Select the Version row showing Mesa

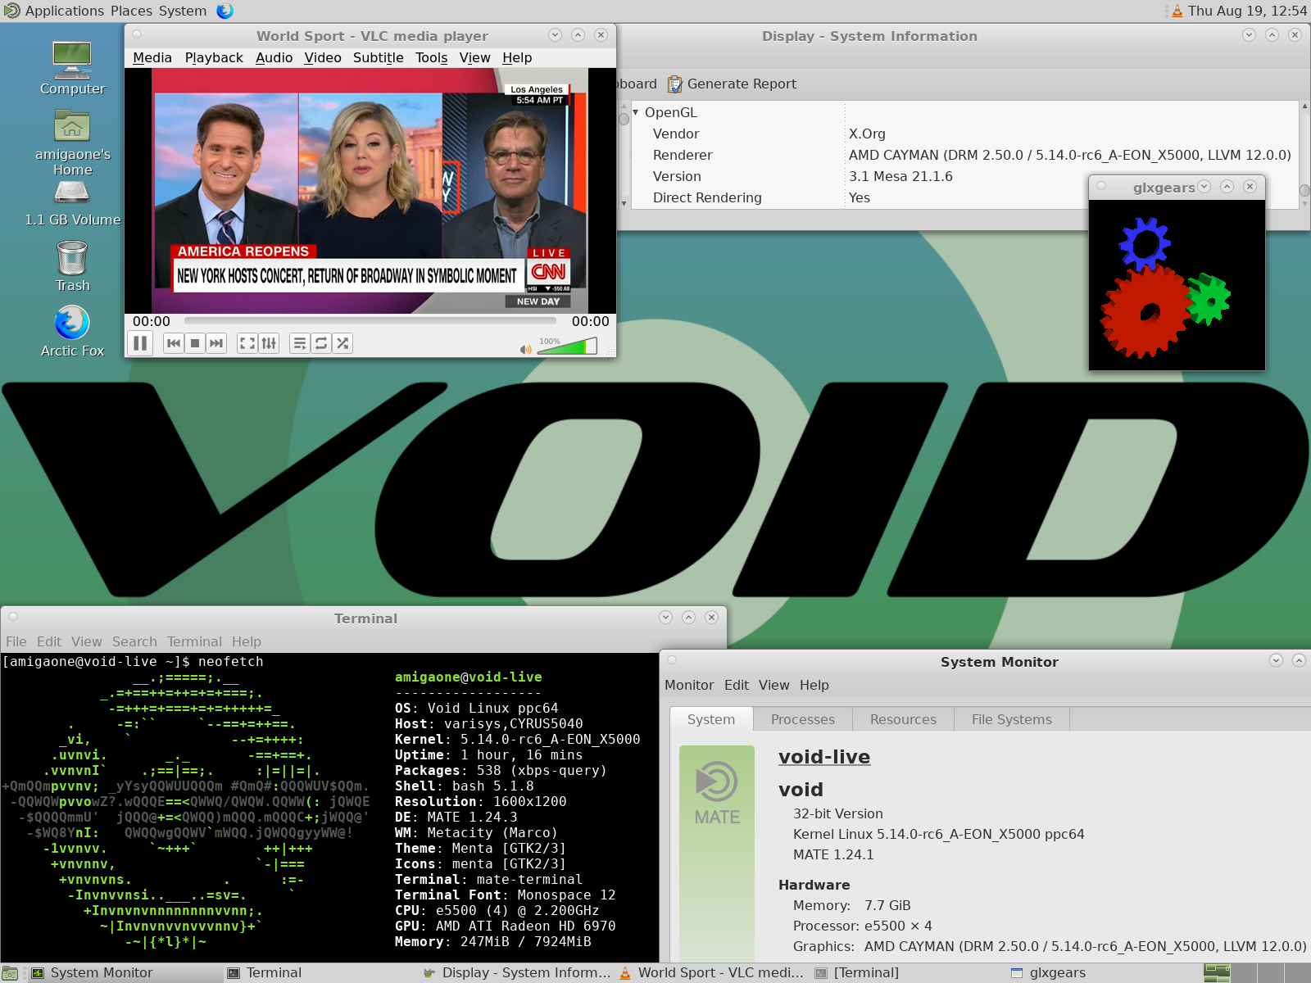(x=965, y=176)
